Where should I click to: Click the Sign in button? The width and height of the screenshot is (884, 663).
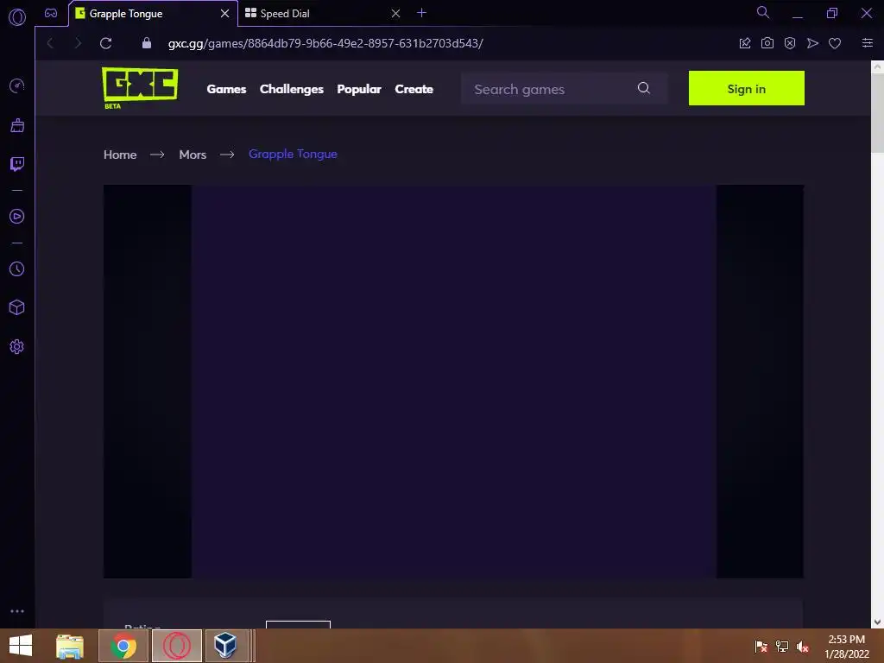tap(747, 88)
